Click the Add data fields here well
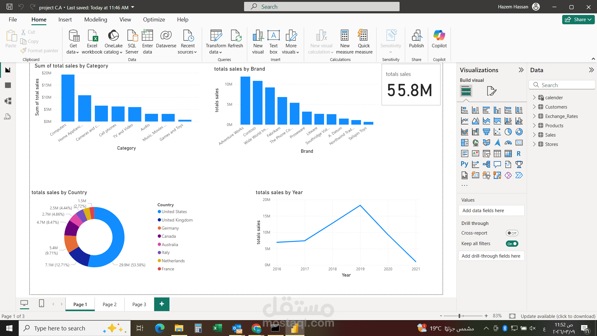This screenshot has height=336, width=597. [491, 211]
